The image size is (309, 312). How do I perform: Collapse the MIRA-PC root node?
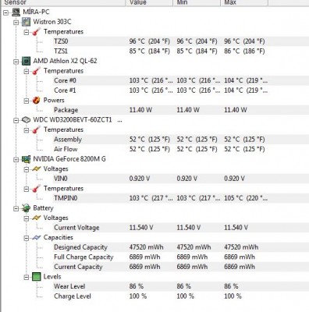click(x=6, y=12)
